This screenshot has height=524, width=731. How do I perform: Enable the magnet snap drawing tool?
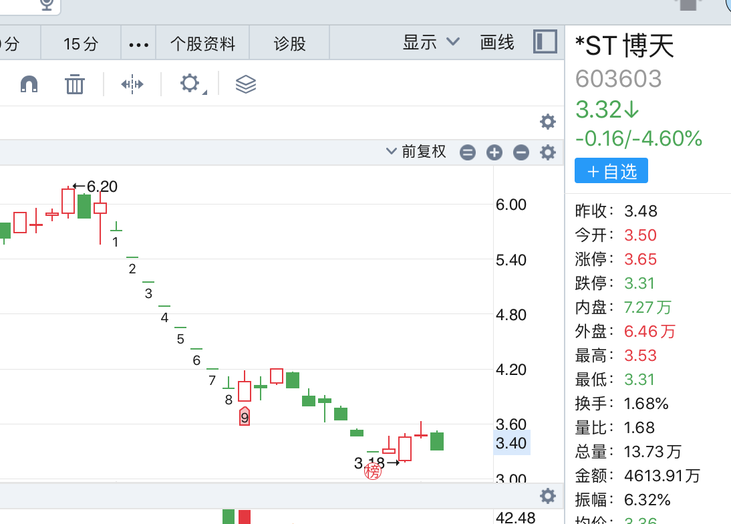(29, 84)
